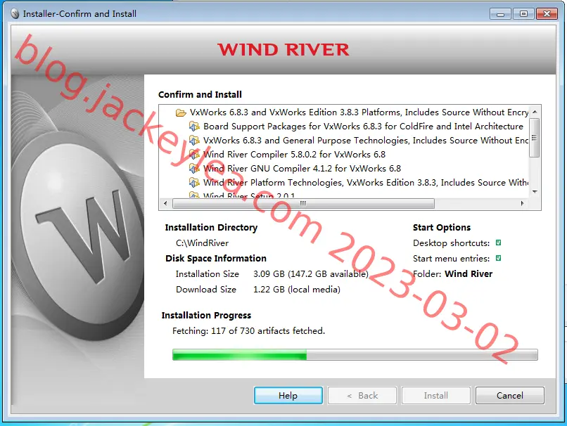Click the horizontal scrollbar left arrow
This screenshot has height=426, width=567.
coord(165,203)
